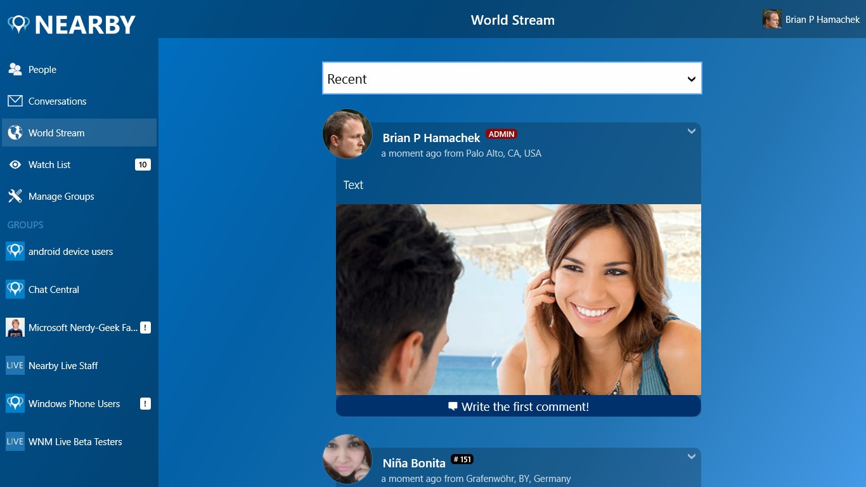Select the People icon in the sidebar

(15, 69)
